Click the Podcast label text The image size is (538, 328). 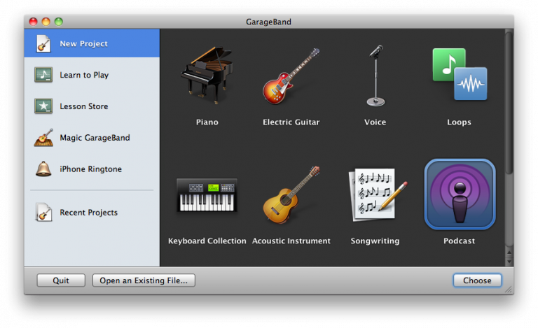(459, 241)
